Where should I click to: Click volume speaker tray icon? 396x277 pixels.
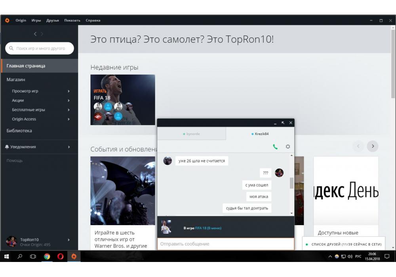click(350, 256)
